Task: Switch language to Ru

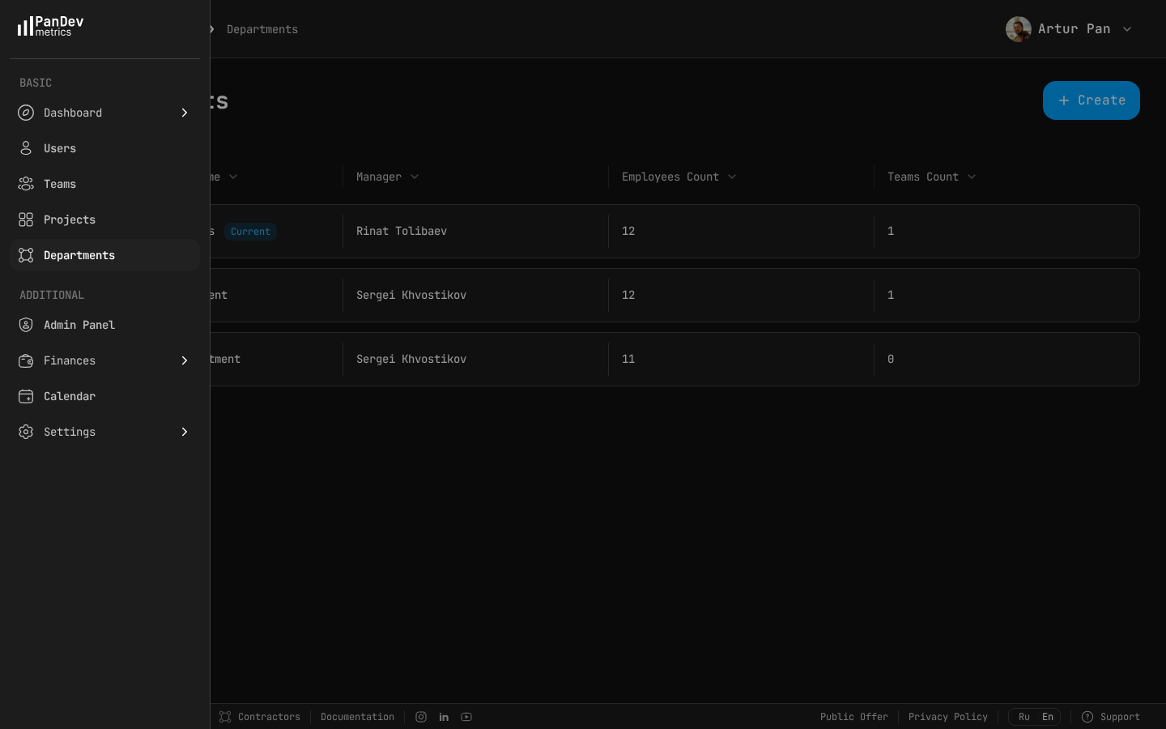Action: [1023, 717]
